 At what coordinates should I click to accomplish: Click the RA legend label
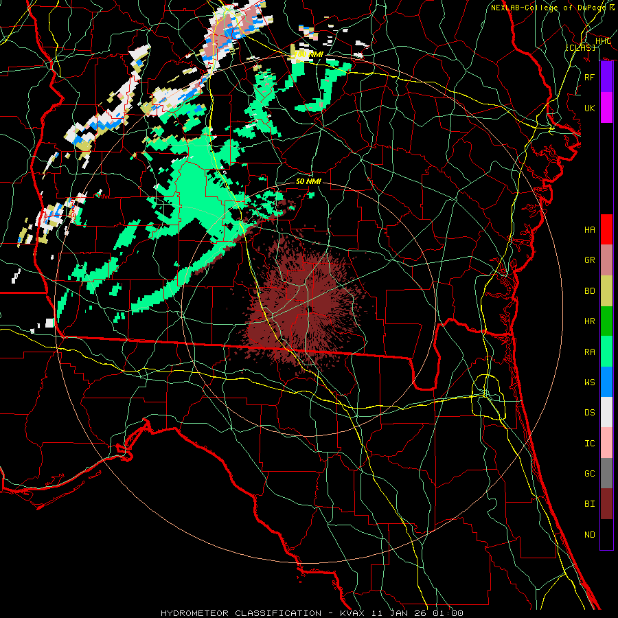pos(589,352)
